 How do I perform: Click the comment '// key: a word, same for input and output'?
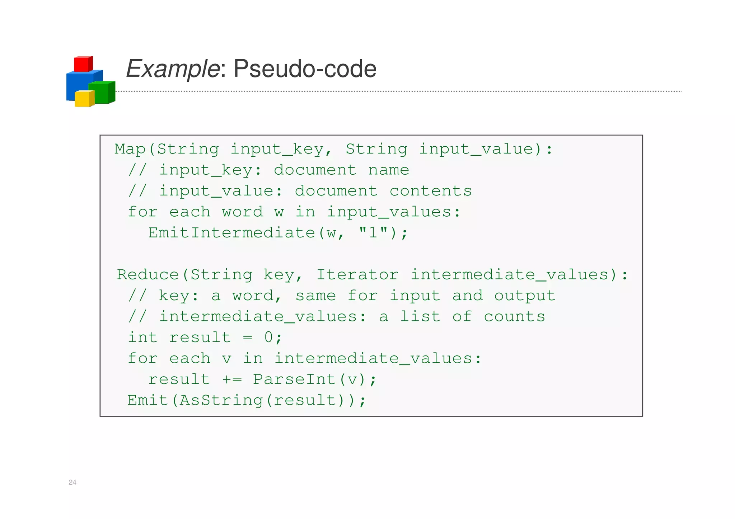pos(342,296)
